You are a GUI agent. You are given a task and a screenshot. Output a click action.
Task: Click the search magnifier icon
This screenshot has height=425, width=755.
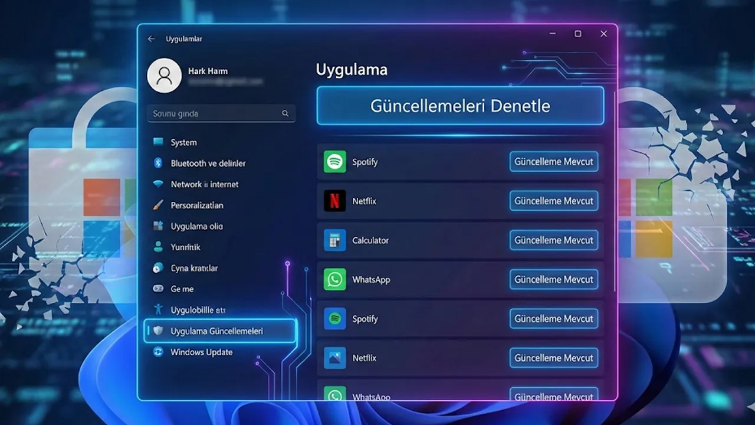point(285,113)
